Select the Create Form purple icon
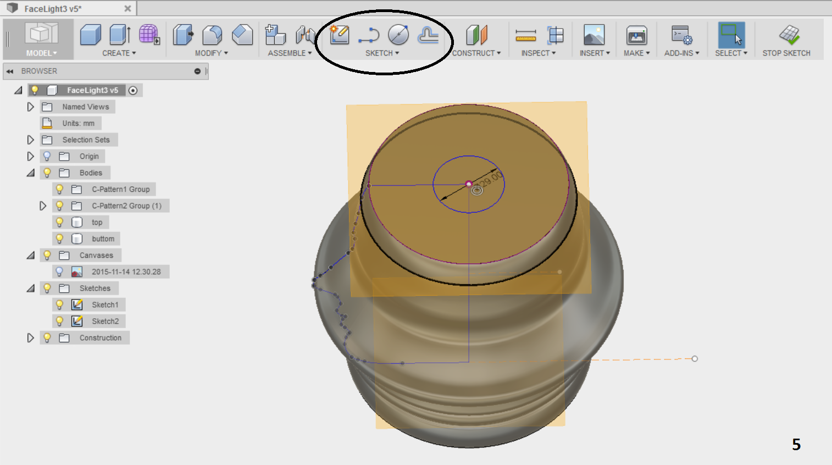Image resolution: width=832 pixels, height=465 pixels. [149, 35]
